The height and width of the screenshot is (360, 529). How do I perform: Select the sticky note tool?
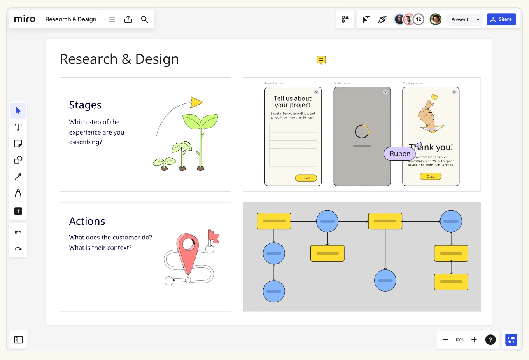[18, 143]
